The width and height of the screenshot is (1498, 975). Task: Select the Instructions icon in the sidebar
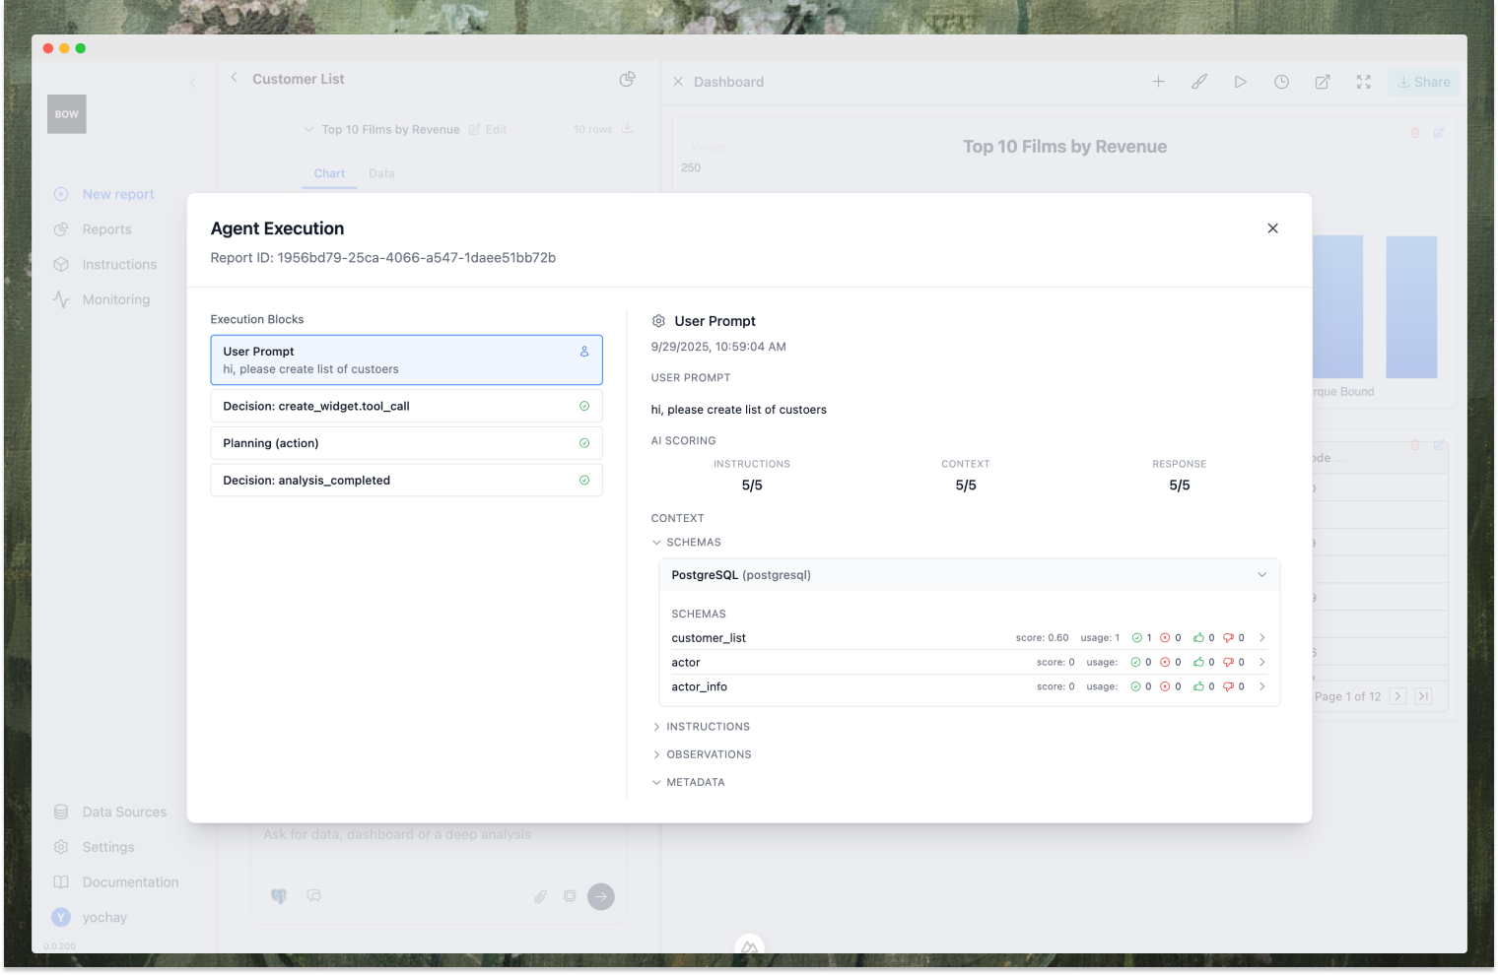[x=62, y=264]
